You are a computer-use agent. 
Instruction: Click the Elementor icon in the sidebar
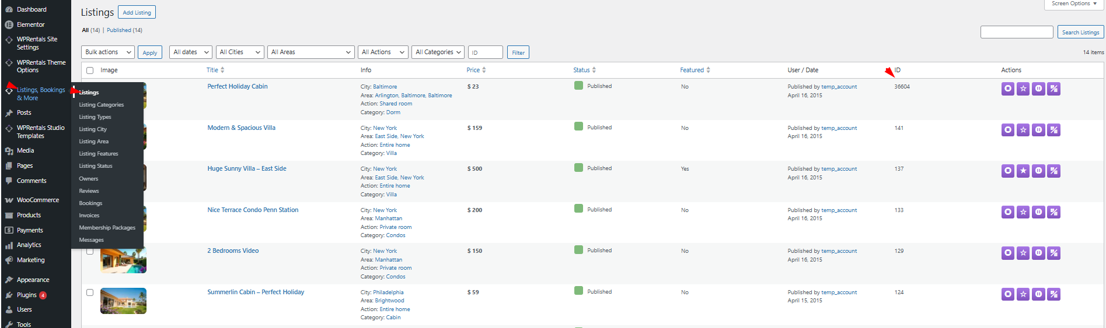pyautogui.click(x=9, y=24)
